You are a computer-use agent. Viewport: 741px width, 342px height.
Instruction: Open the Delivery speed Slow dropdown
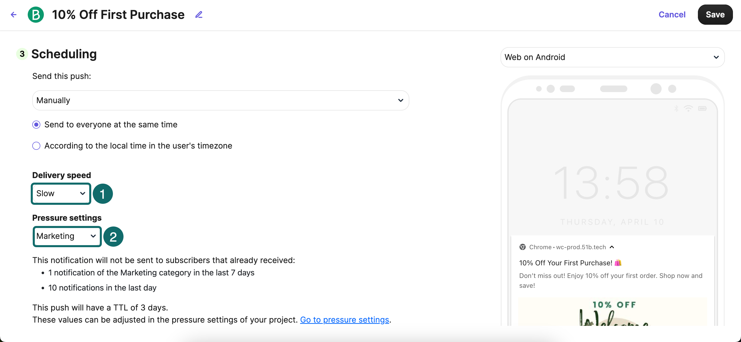[61, 193]
